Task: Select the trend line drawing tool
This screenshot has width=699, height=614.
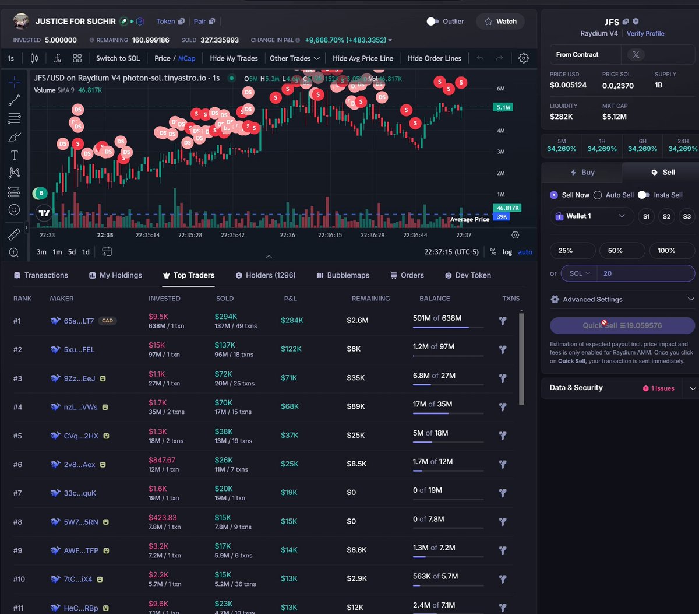Action: point(15,100)
